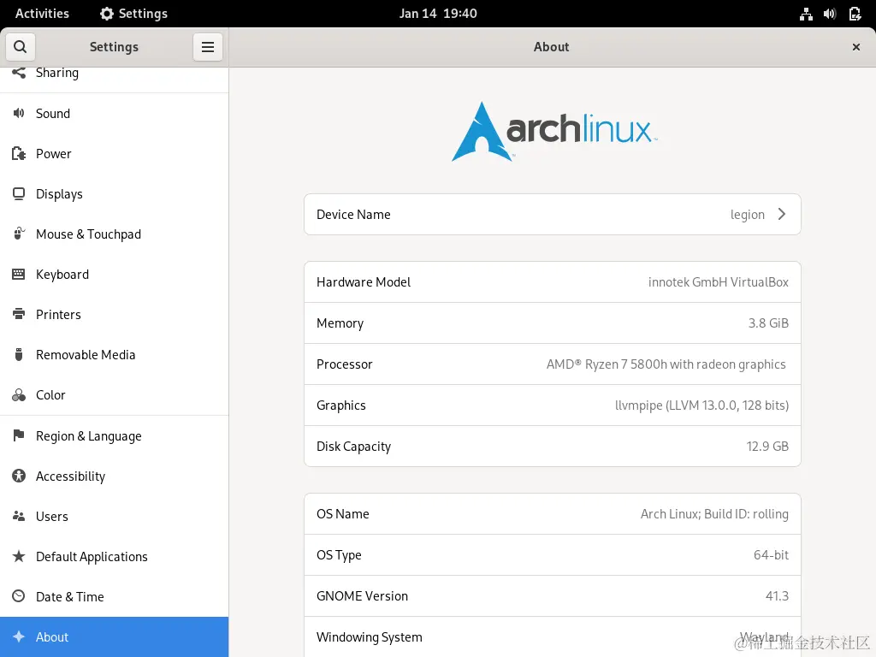Image resolution: width=876 pixels, height=657 pixels.
Task: Open the hamburger menu in Settings
Action: [208, 47]
